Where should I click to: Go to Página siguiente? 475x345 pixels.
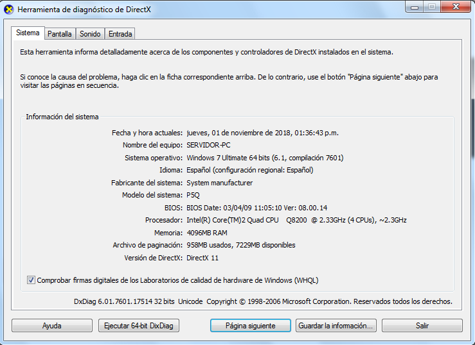pos(250,326)
